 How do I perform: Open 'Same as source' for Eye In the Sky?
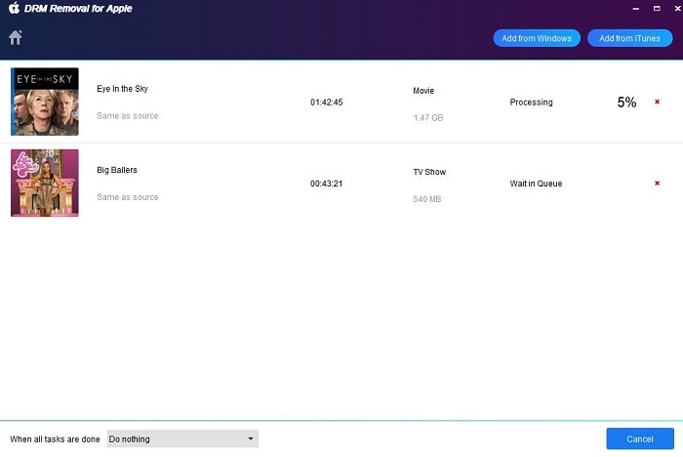(x=127, y=116)
